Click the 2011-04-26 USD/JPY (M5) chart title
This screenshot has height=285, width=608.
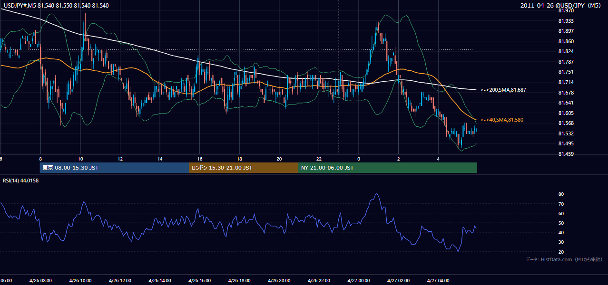(561, 6)
